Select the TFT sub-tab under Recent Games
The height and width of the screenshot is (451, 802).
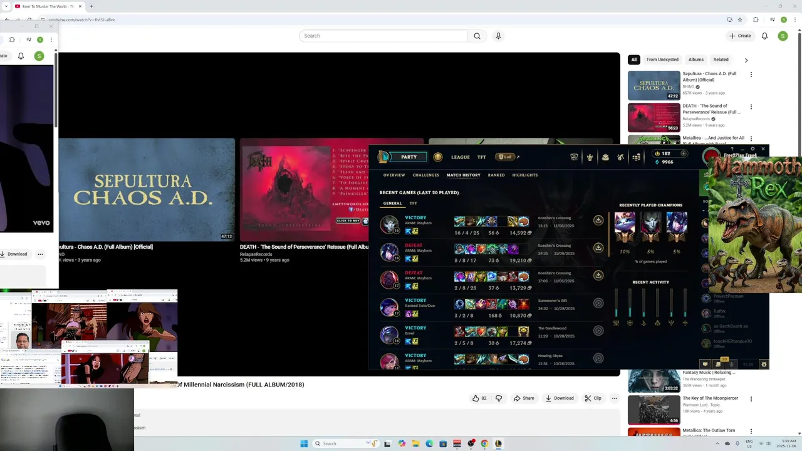414,204
